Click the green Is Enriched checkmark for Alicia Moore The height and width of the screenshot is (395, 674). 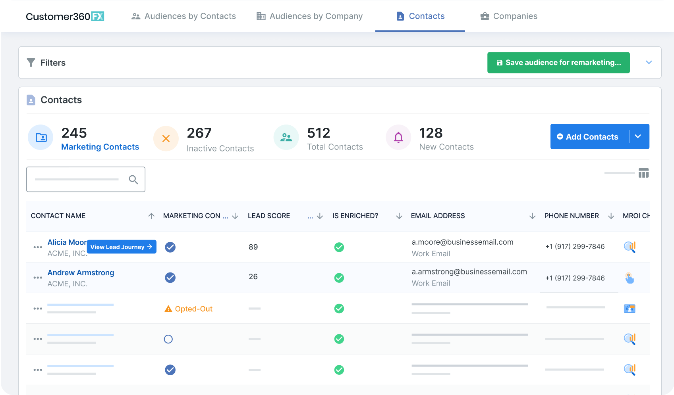[x=339, y=247]
